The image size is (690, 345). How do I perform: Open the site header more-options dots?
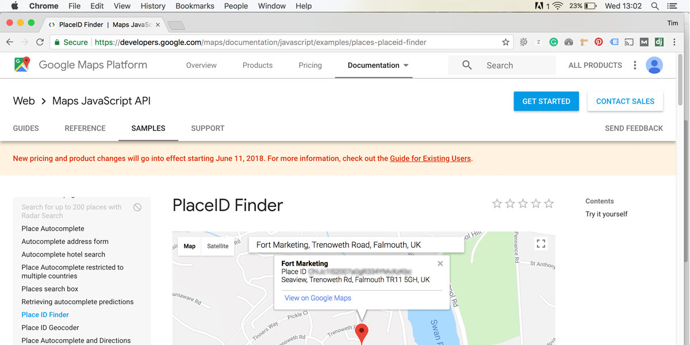point(635,65)
